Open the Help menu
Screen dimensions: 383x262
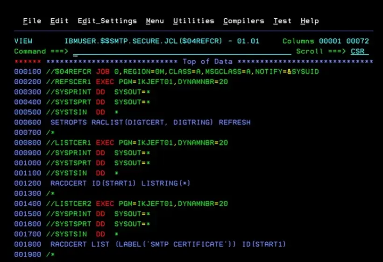click(x=310, y=21)
